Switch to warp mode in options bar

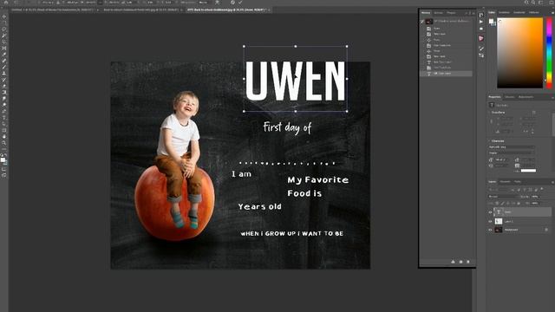click(x=217, y=3)
